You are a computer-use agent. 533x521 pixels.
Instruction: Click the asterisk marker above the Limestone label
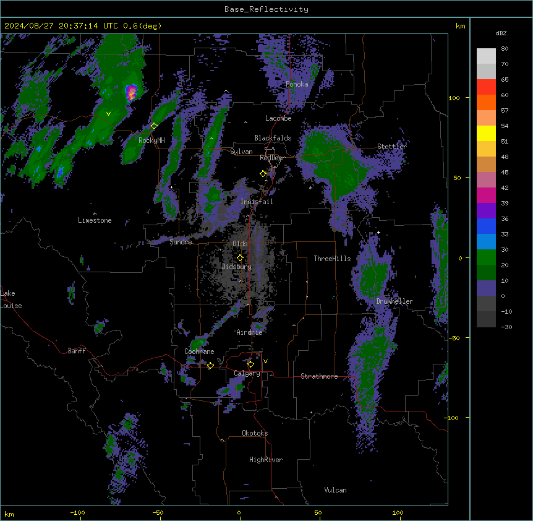[95, 214]
